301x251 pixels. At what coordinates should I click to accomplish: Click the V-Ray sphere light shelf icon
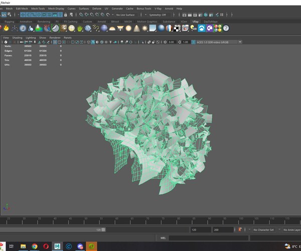click(x=128, y=28)
